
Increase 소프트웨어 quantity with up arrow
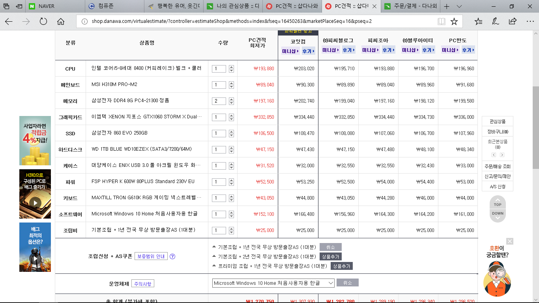pyautogui.click(x=231, y=213)
